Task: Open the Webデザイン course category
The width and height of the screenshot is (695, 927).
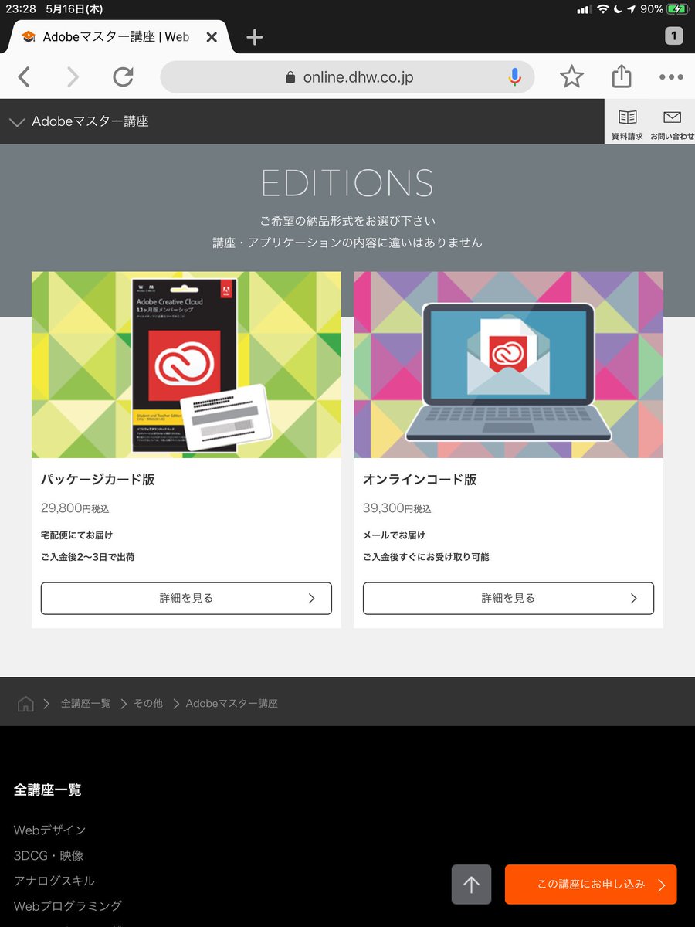Action: click(x=50, y=830)
